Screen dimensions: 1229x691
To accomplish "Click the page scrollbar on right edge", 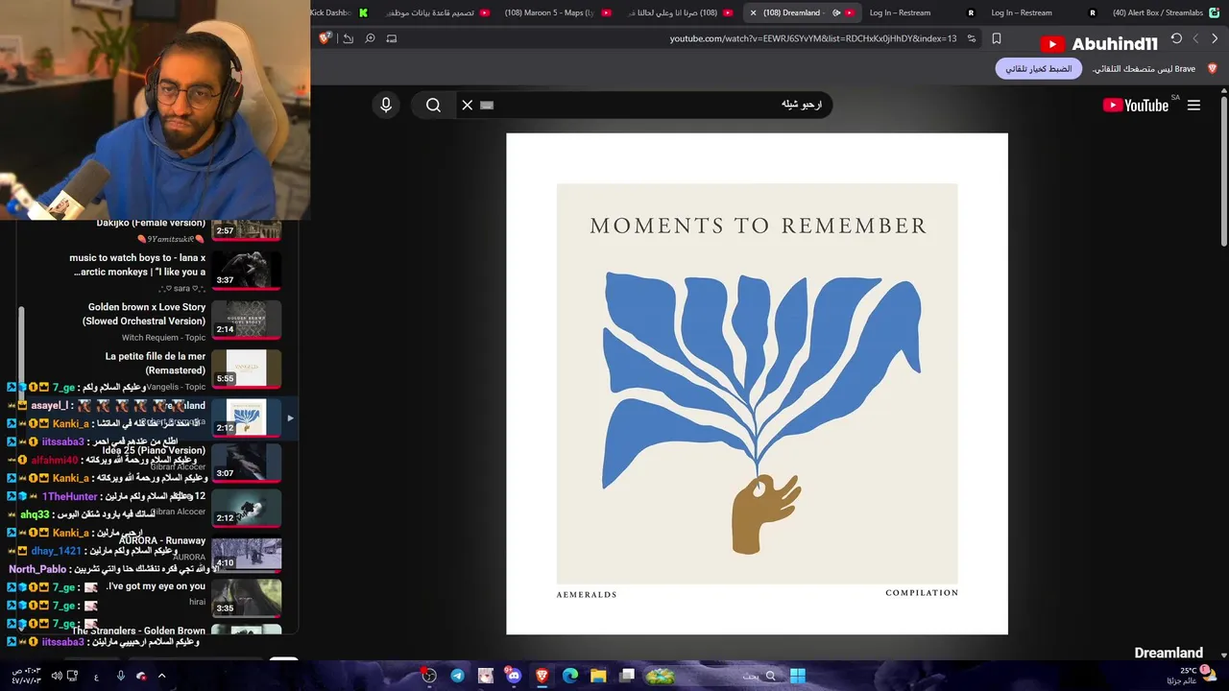I will tap(1223, 173).
